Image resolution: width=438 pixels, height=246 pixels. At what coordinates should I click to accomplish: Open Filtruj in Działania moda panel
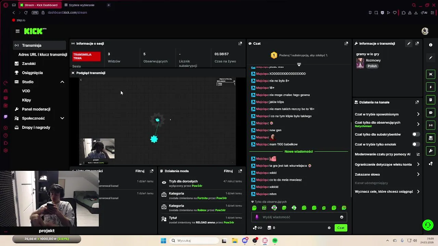click(228, 171)
